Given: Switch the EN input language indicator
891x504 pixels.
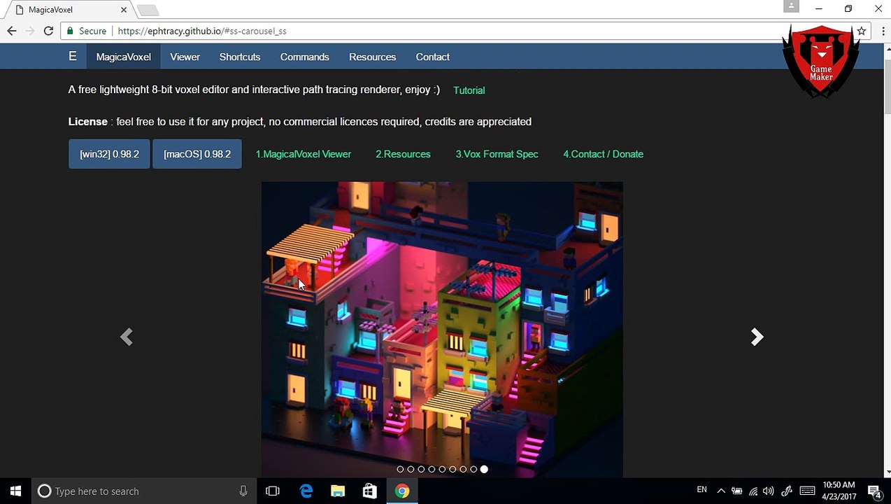Looking at the screenshot, I should (x=701, y=490).
